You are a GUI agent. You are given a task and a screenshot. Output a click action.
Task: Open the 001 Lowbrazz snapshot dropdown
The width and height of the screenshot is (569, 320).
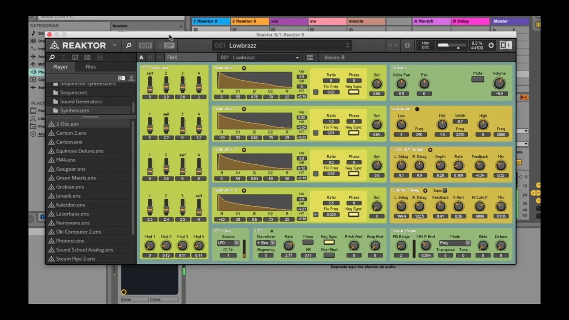[260, 57]
